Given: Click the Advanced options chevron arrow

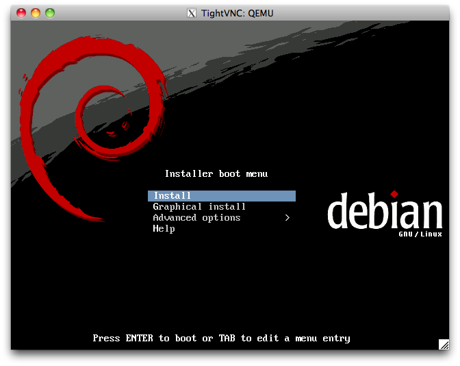Looking at the screenshot, I should (287, 218).
